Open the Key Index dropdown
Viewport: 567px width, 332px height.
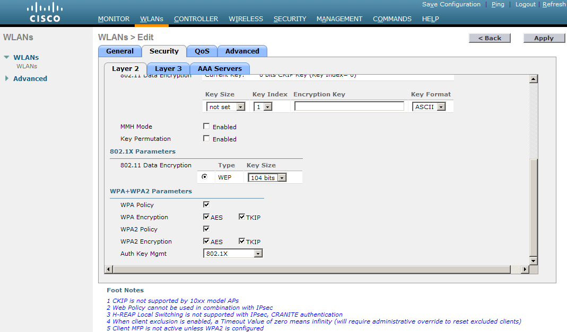coord(263,107)
